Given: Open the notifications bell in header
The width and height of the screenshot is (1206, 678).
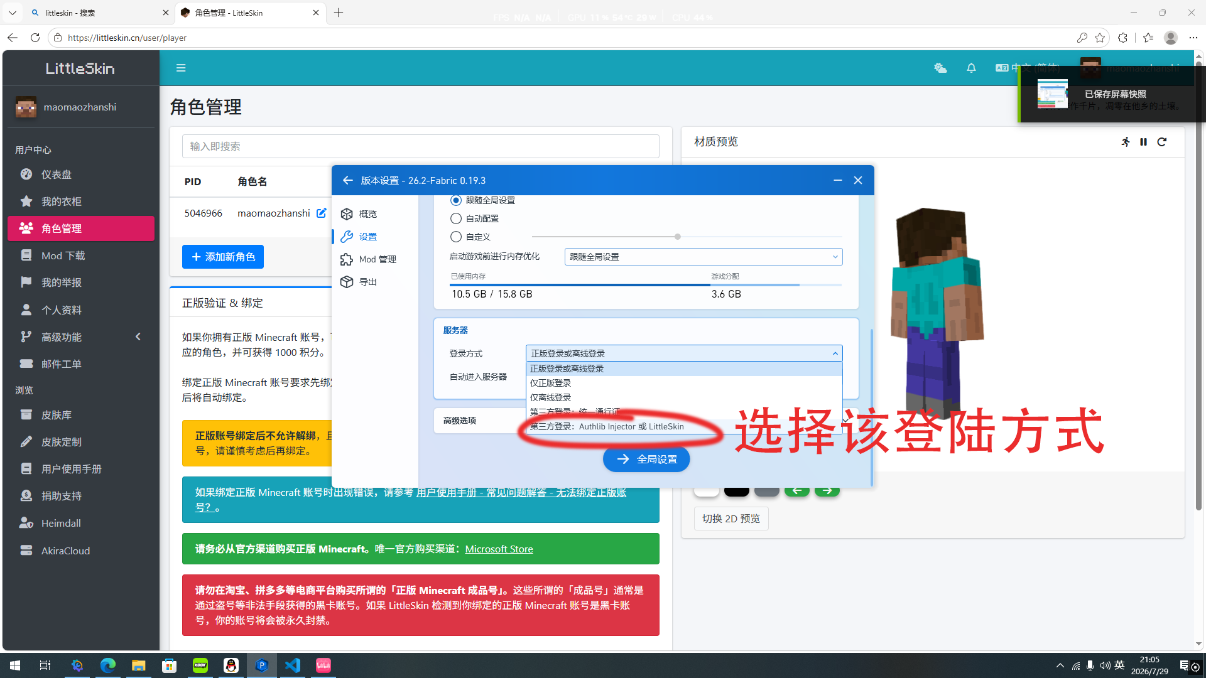Looking at the screenshot, I should coord(971,68).
